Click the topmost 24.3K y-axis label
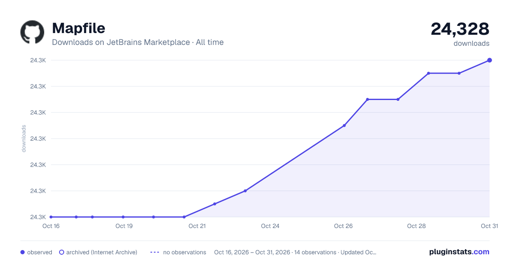510x267 pixels. [x=38, y=60]
